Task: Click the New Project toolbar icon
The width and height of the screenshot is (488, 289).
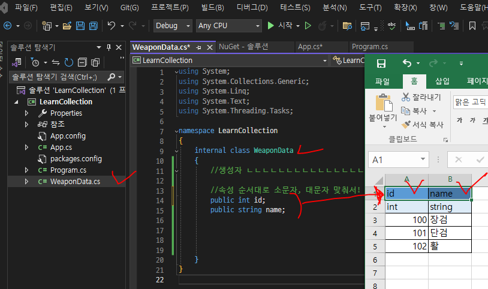Action: (47, 26)
